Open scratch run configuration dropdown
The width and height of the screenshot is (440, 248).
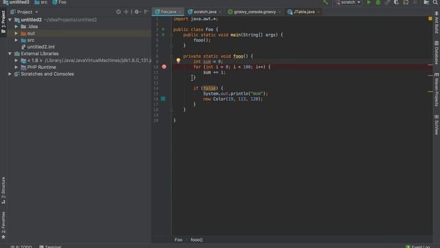point(348,2)
